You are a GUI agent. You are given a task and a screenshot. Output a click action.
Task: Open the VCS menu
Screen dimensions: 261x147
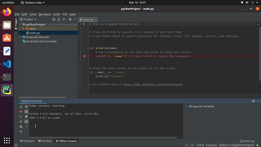pyautogui.click(x=64, y=14)
